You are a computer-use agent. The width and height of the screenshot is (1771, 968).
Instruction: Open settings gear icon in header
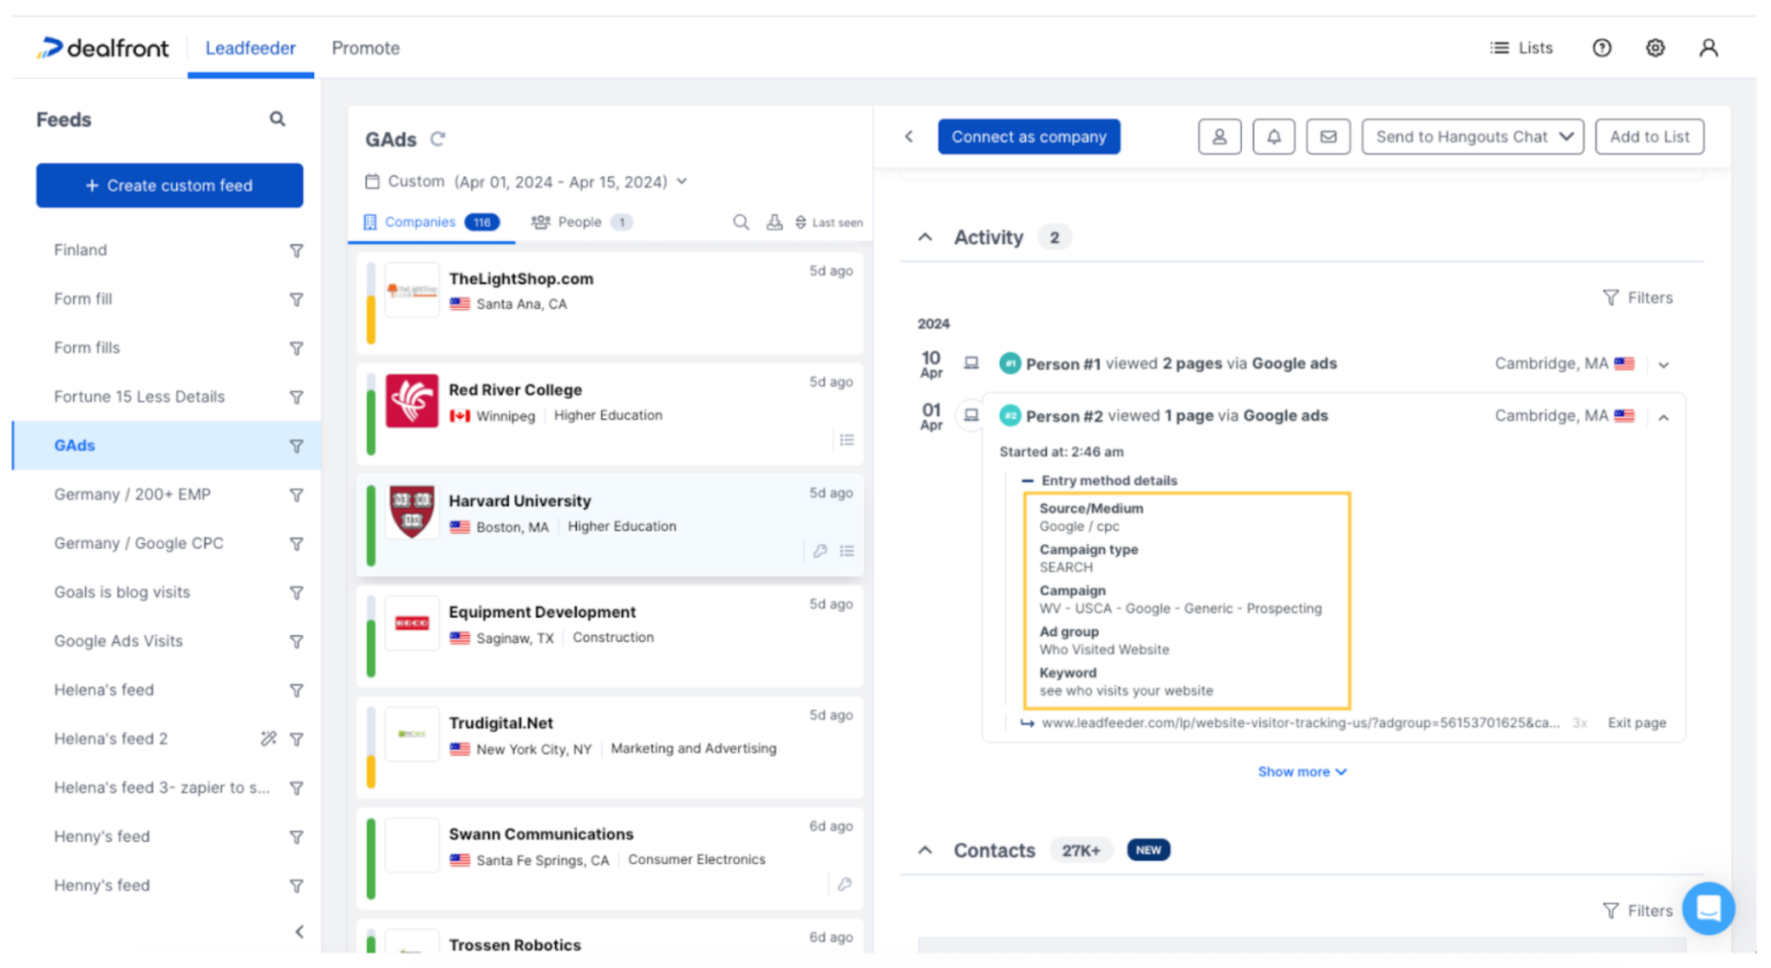(x=1655, y=48)
